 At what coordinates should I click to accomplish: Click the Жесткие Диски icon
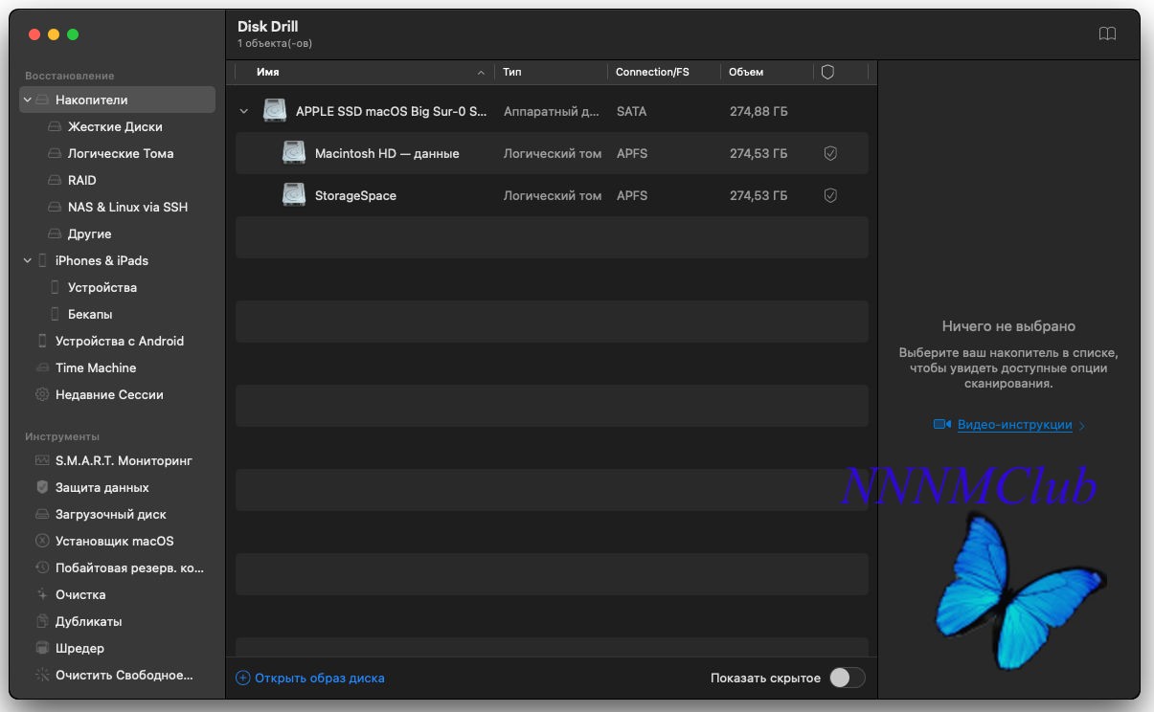(x=55, y=126)
